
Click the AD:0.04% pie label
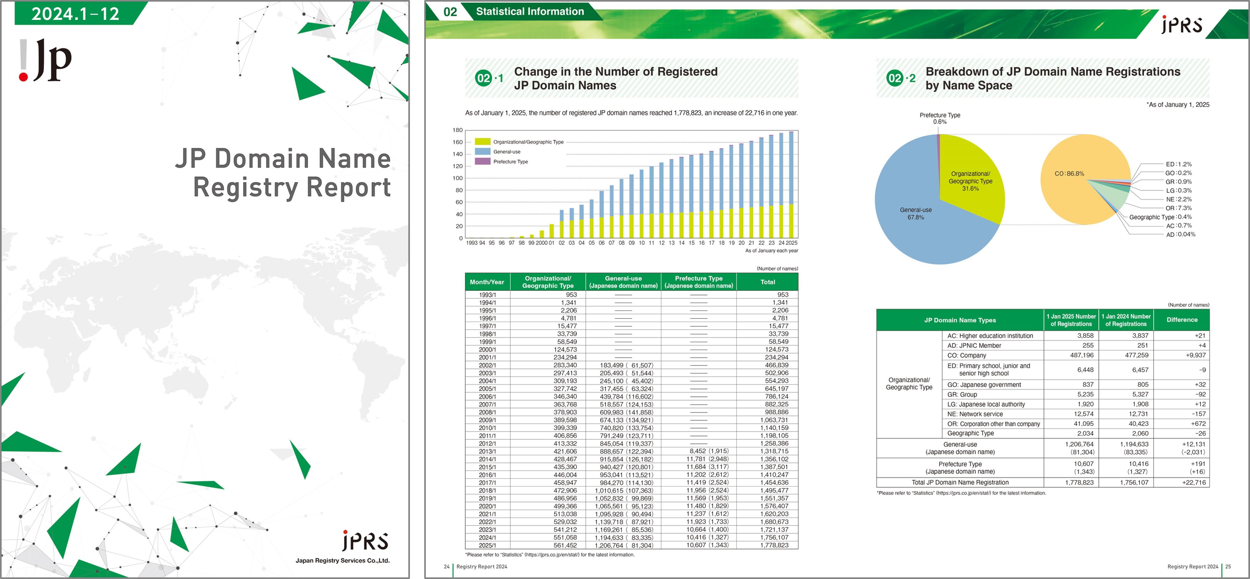point(1180,234)
